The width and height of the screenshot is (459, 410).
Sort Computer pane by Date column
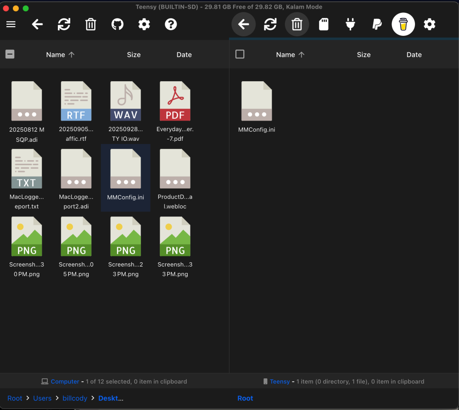coord(184,55)
